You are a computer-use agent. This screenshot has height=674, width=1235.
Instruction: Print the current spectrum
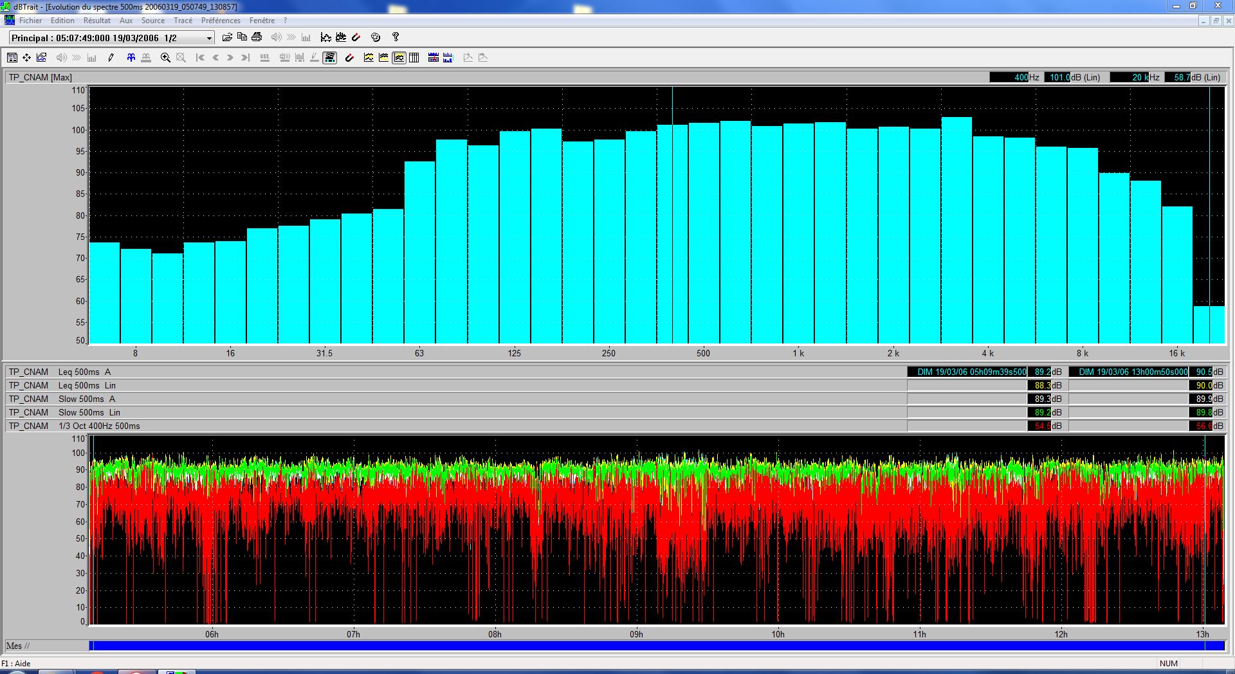257,37
